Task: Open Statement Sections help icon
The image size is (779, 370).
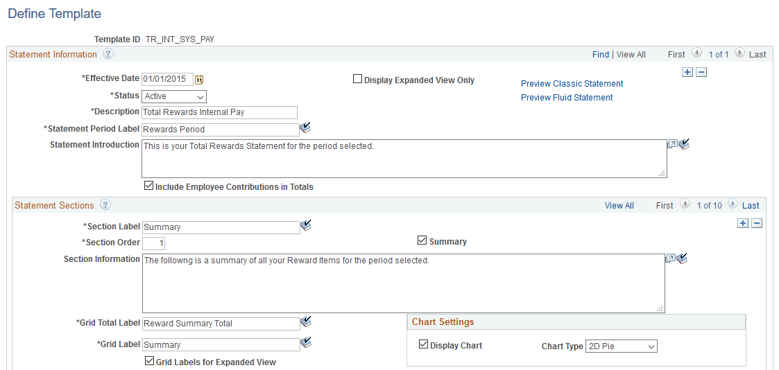Action: tap(105, 205)
